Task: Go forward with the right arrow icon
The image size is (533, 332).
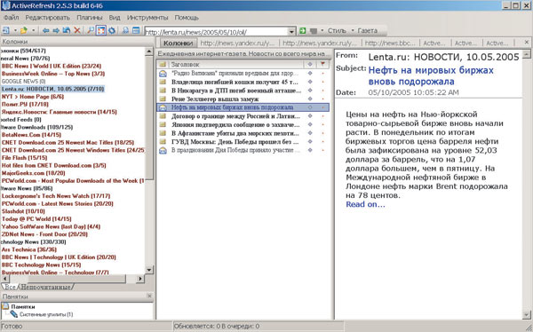Action: pos(56,30)
